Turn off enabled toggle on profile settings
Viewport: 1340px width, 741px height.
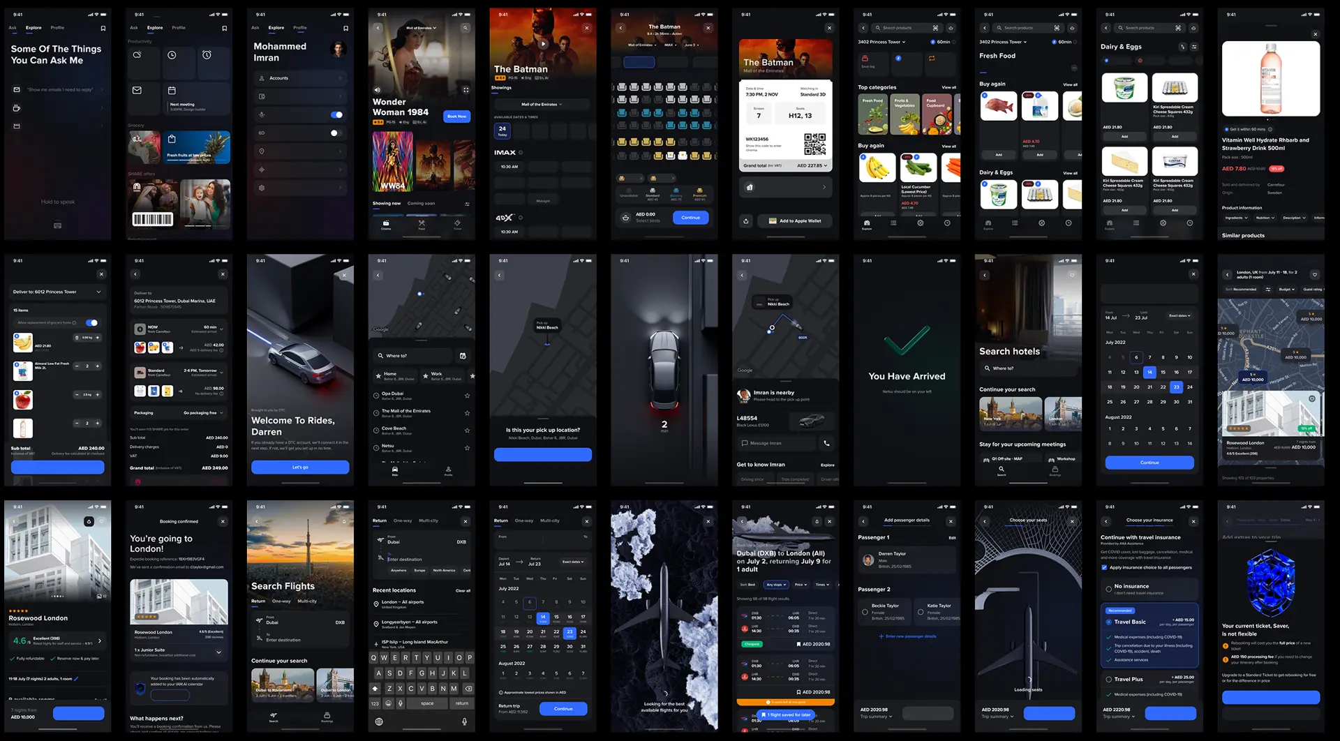[x=337, y=114]
